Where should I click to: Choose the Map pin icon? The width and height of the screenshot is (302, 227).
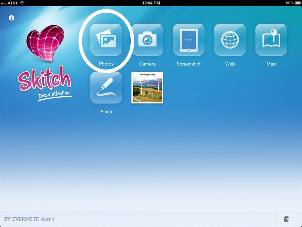click(x=271, y=40)
